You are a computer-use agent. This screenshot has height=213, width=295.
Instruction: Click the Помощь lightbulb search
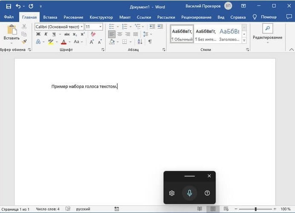255,17
